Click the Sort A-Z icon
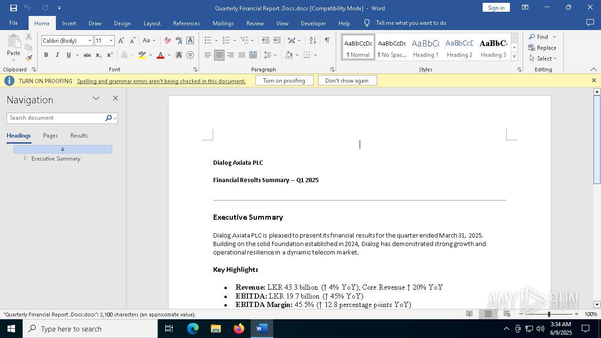601x338 pixels. (313, 41)
